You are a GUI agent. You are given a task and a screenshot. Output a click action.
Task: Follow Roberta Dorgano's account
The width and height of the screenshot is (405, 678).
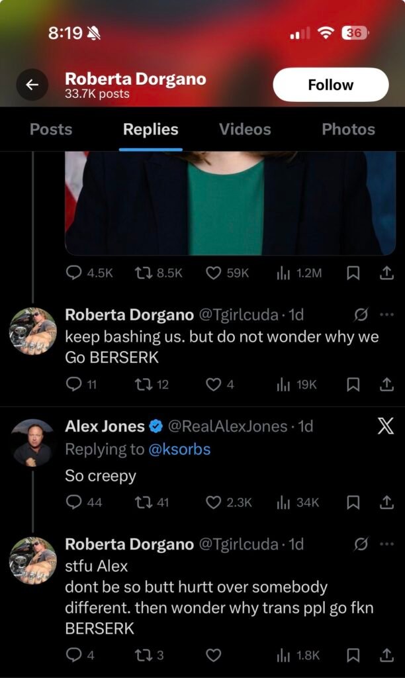(330, 85)
